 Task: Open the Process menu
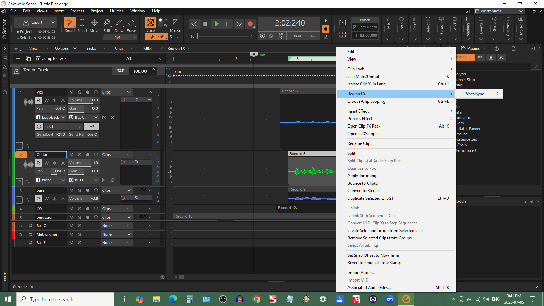click(77, 11)
